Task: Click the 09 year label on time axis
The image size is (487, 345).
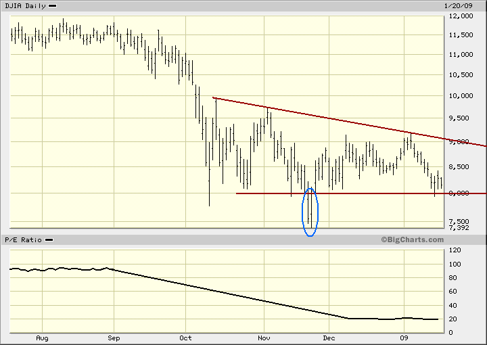Action: 404,338
